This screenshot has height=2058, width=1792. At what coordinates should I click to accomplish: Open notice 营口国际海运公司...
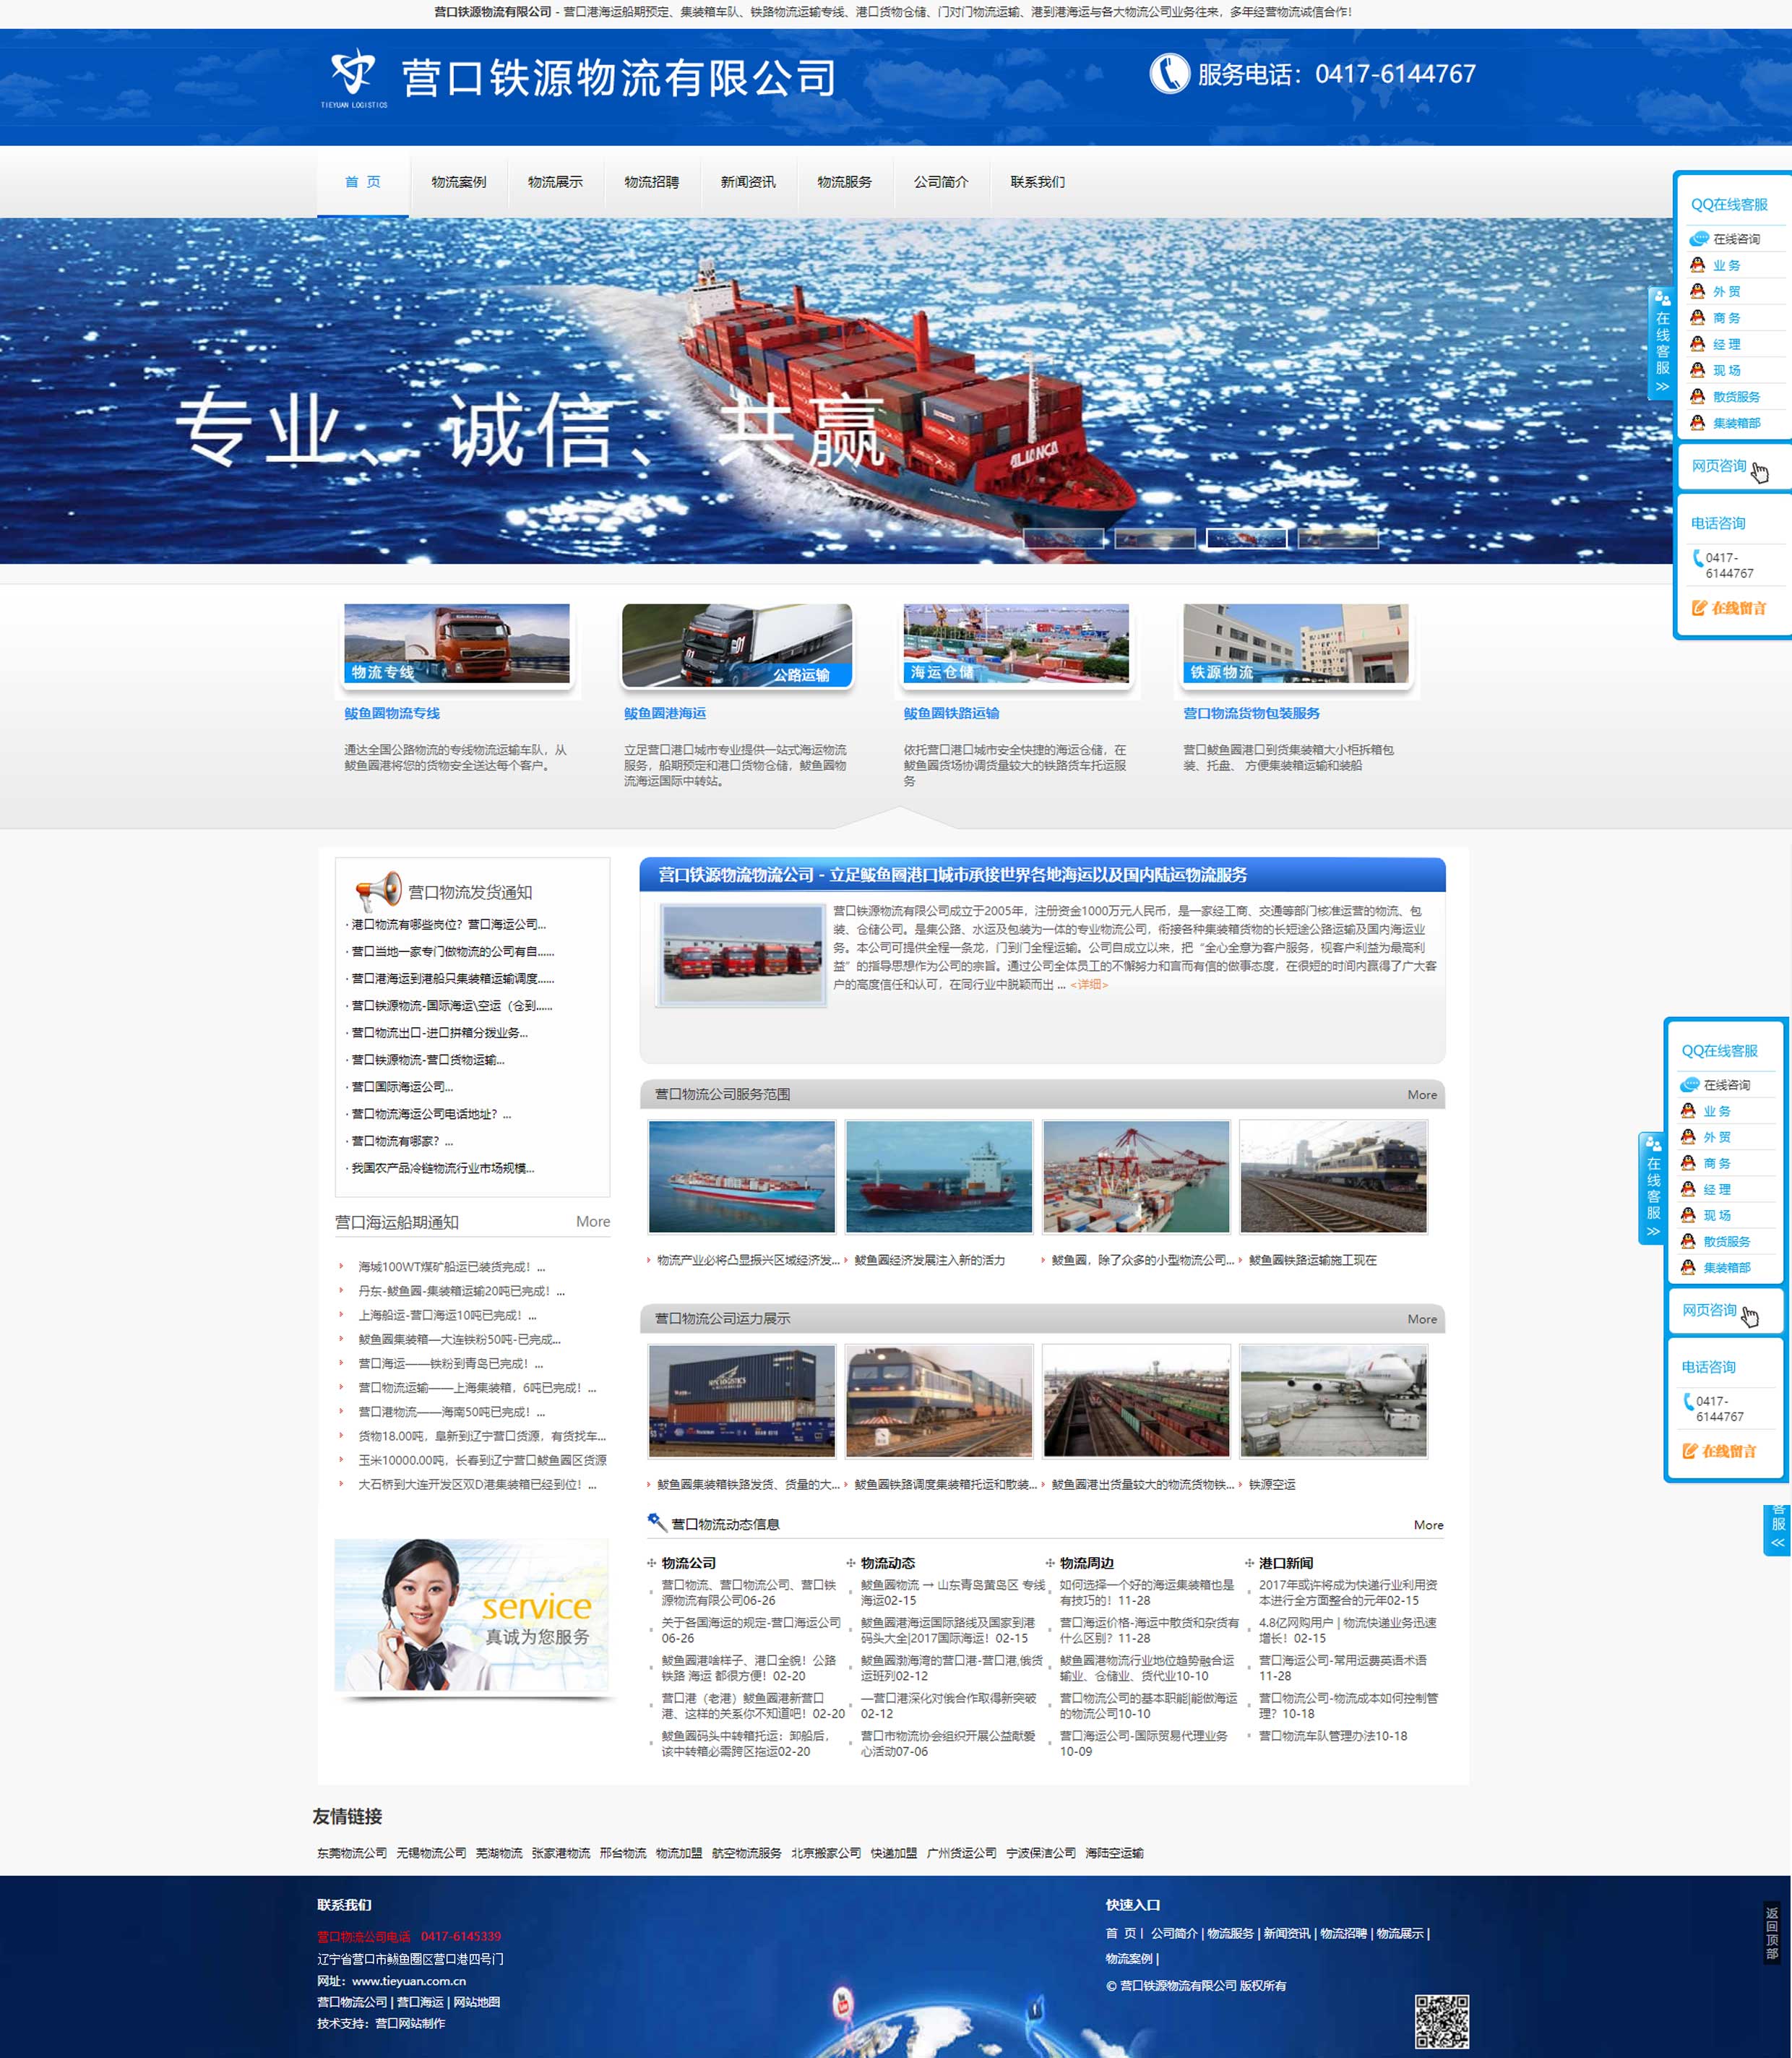coord(402,1086)
